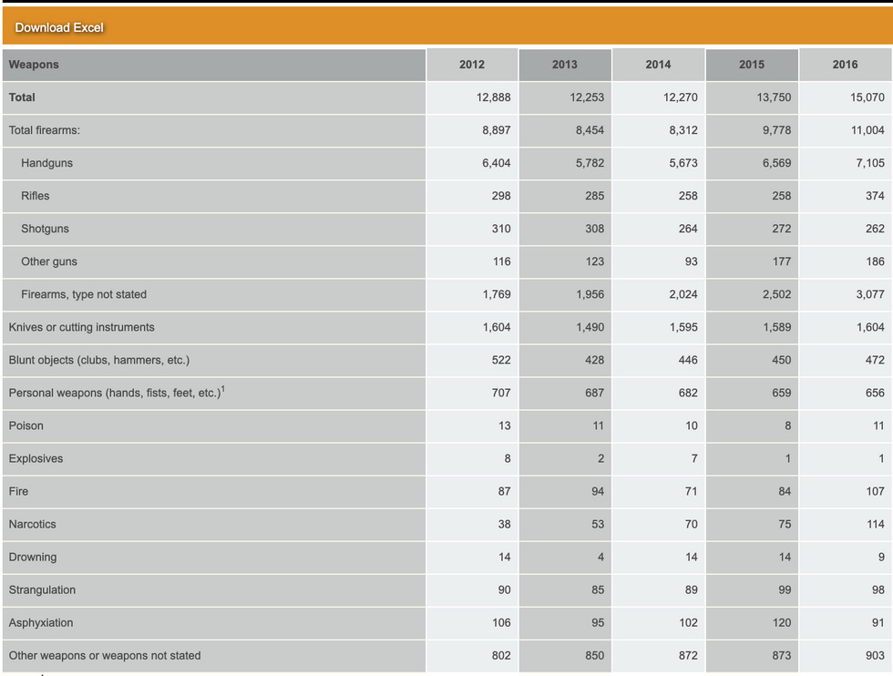Click the Narcotics row label
The height and width of the screenshot is (676, 893).
pos(33,525)
